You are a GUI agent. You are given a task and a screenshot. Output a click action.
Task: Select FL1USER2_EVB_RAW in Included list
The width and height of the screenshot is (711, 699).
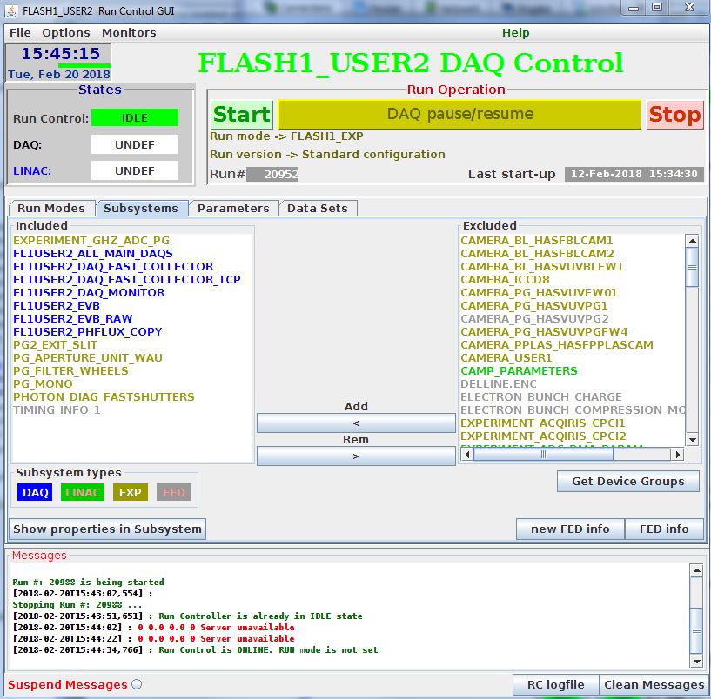[x=73, y=319]
